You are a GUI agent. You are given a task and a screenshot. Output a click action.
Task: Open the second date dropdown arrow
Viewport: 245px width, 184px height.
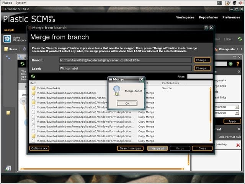(x=237, y=113)
